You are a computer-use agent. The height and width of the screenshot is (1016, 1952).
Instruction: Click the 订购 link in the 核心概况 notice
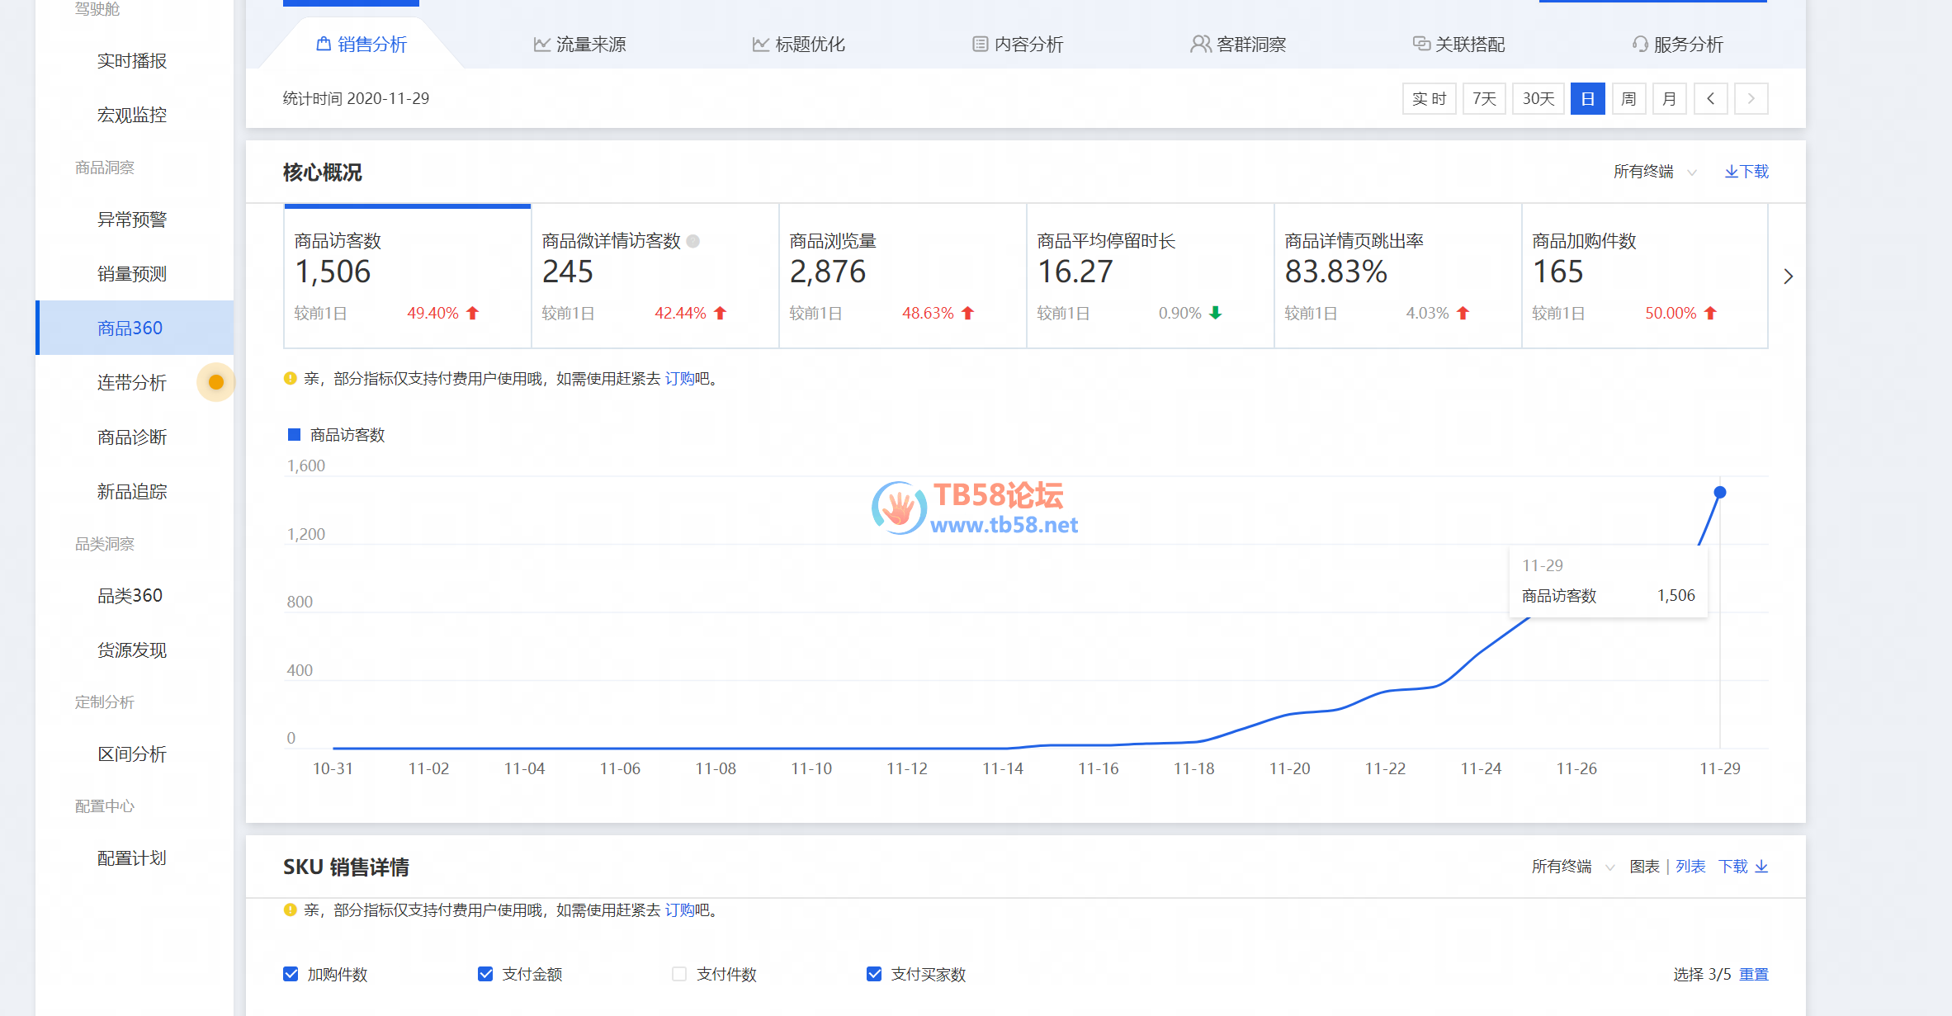tap(679, 379)
